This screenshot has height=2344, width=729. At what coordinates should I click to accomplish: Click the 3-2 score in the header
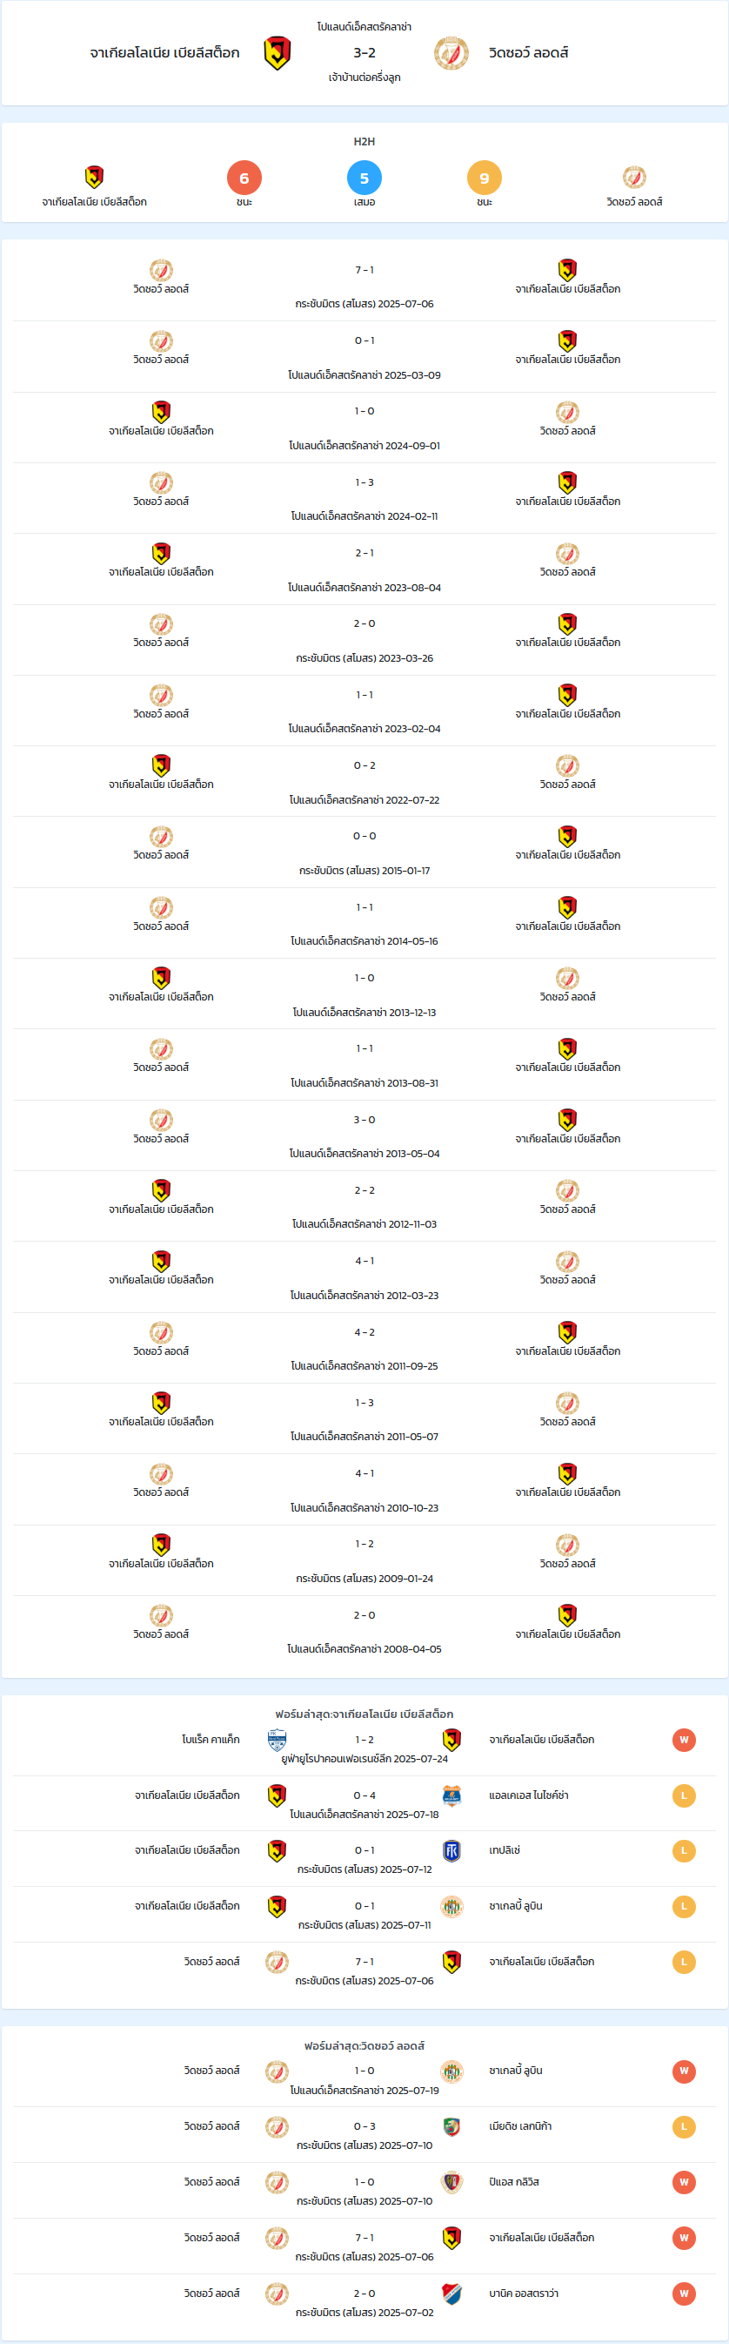point(364,53)
